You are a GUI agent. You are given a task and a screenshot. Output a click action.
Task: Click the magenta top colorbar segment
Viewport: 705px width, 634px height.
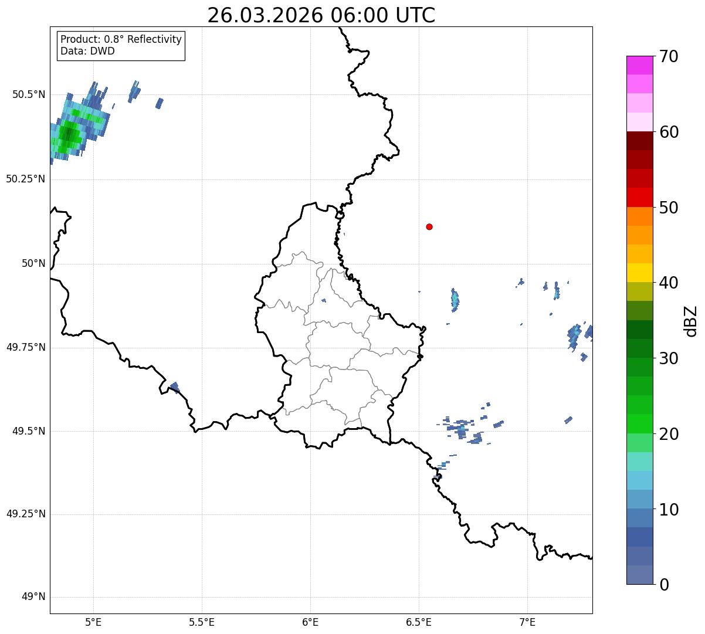639,65
